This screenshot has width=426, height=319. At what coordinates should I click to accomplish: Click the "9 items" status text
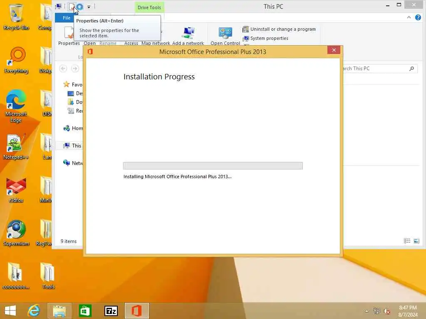(x=69, y=241)
